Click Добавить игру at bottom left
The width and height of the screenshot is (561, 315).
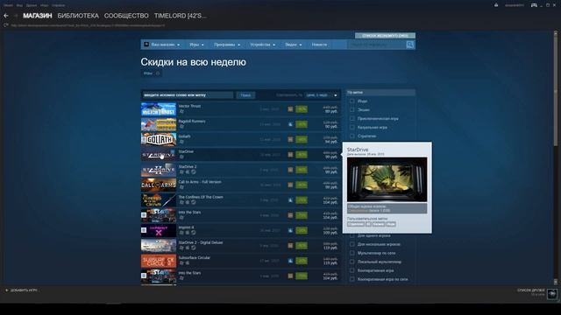click(x=24, y=290)
